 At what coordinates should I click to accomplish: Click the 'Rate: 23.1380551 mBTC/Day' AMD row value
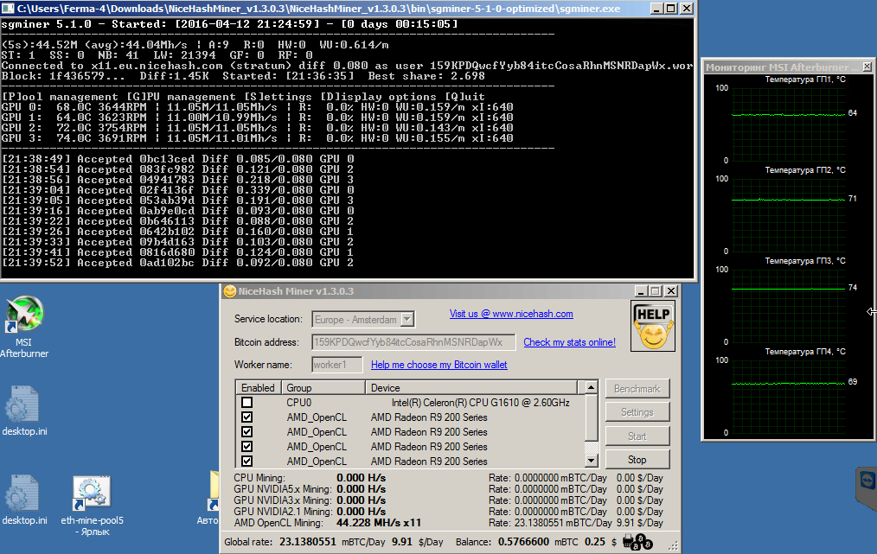click(x=550, y=523)
